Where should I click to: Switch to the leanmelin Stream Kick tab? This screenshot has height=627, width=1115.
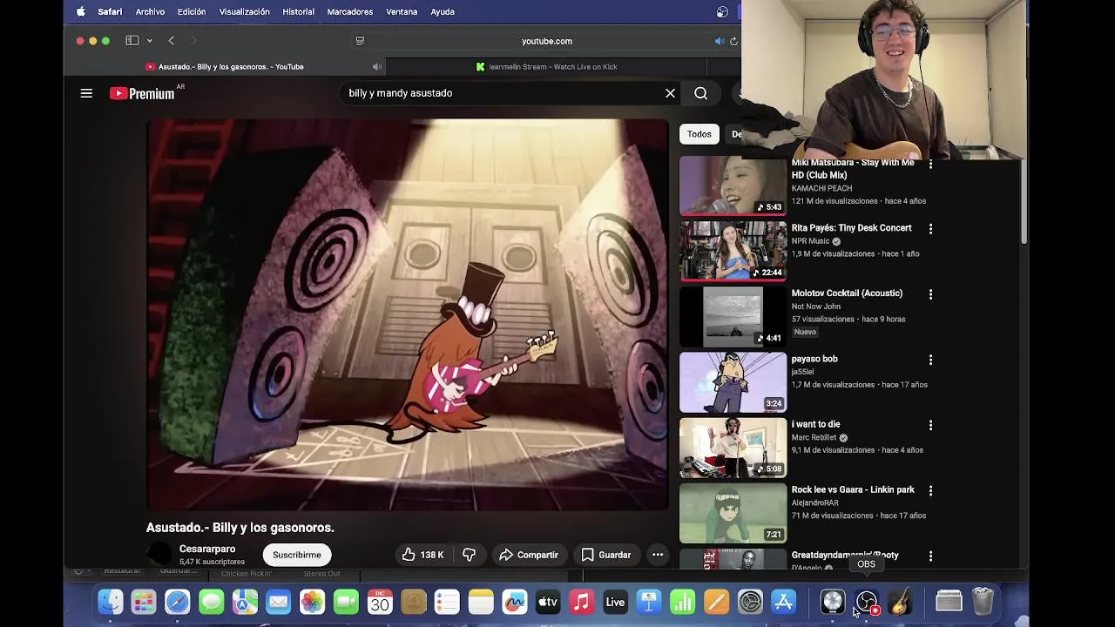click(546, 67)
